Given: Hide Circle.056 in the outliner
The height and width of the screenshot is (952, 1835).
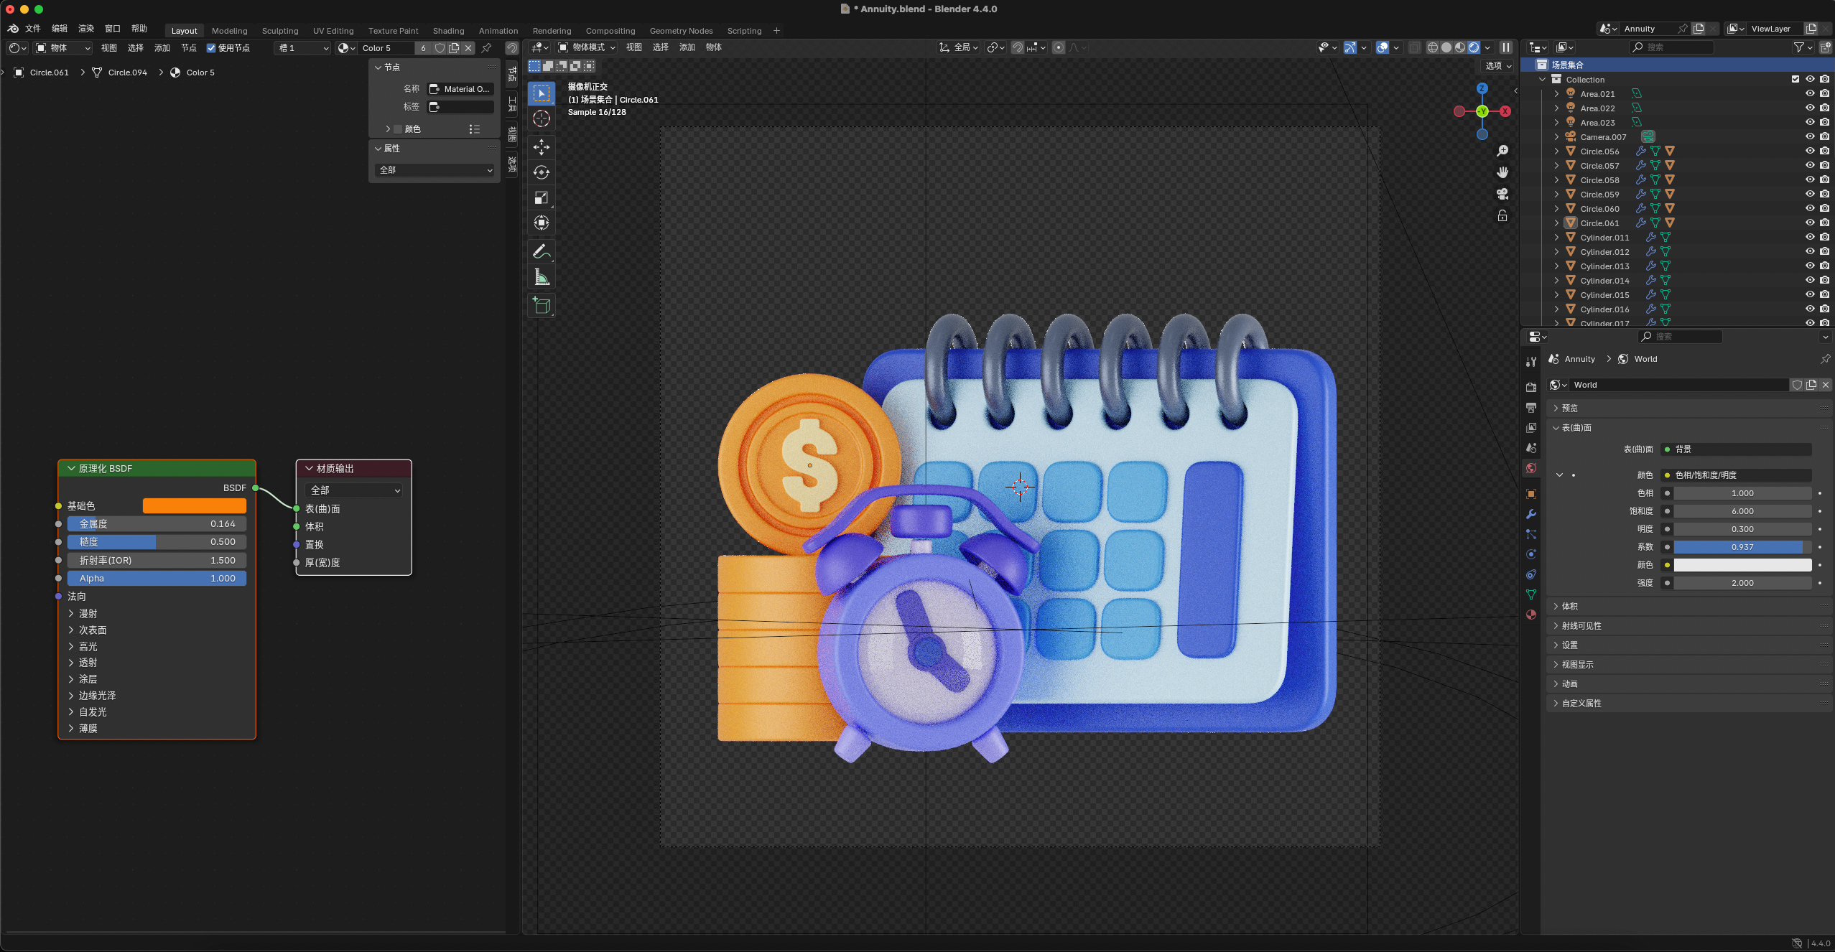Looking at the screenshot, I should (1809, 151).
